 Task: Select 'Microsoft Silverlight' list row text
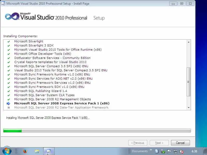(x=29, y=41)
